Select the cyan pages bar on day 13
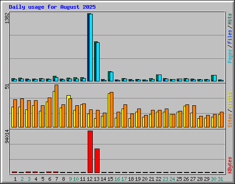This screenshot has height=184, width=235. 98,62
